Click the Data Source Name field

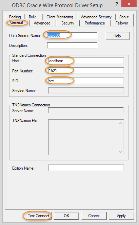coord(72,35)
